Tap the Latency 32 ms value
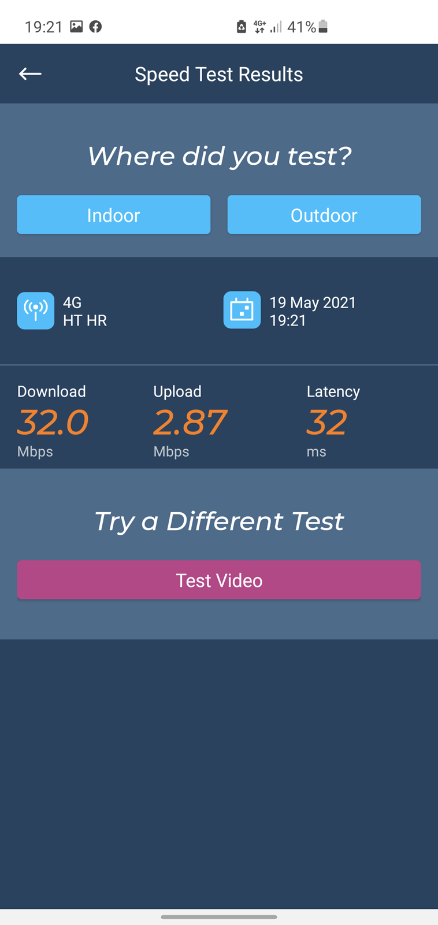Image resolution: width=438 pixels, height=925 pixels. coord(326,422)
